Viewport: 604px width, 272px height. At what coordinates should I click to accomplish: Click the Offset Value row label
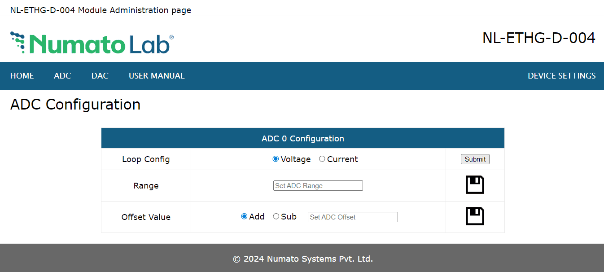click(146, 217)
